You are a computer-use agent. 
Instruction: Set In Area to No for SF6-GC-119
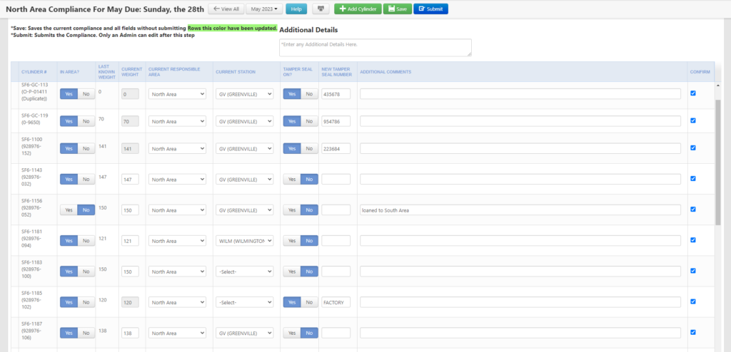tap(86, 121)
